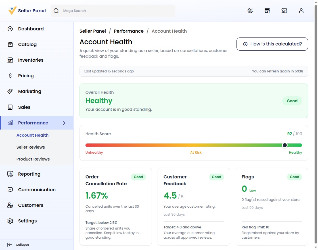The image size is (318, 250).
Task: Click the Customers cart icon
Action: click(10, 205)
